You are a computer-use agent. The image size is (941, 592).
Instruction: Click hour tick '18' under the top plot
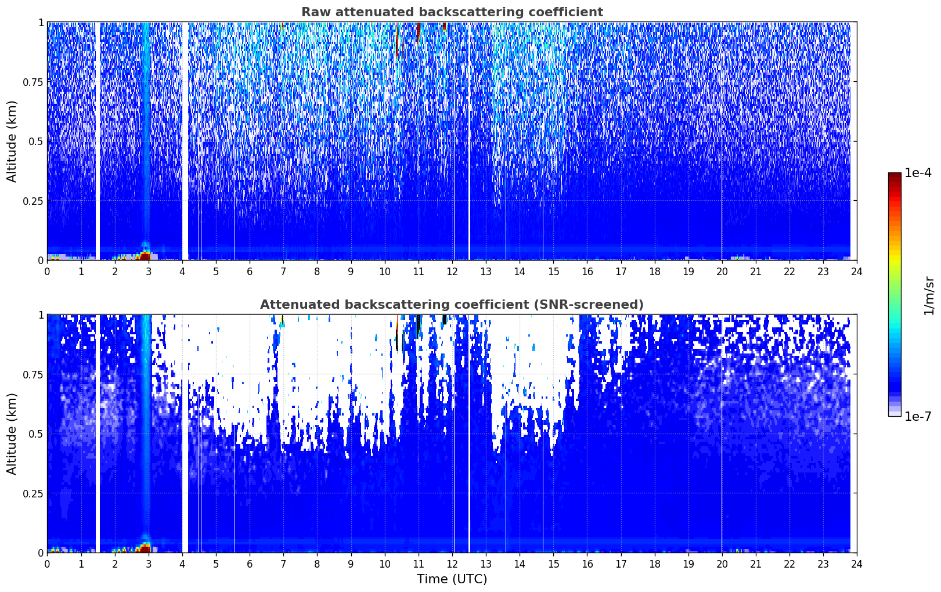click(654, 271)
